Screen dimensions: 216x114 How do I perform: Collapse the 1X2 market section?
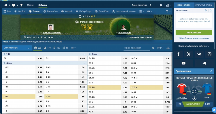[x=84, y=54]
